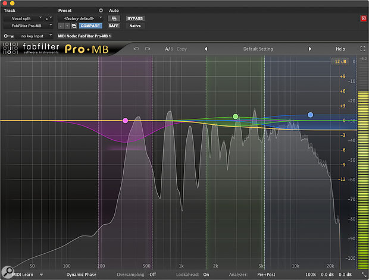The width and height of the screenshot is (369, 280).
Task: Toggle Lookahead On setting
Action: [x=206, y=275]
